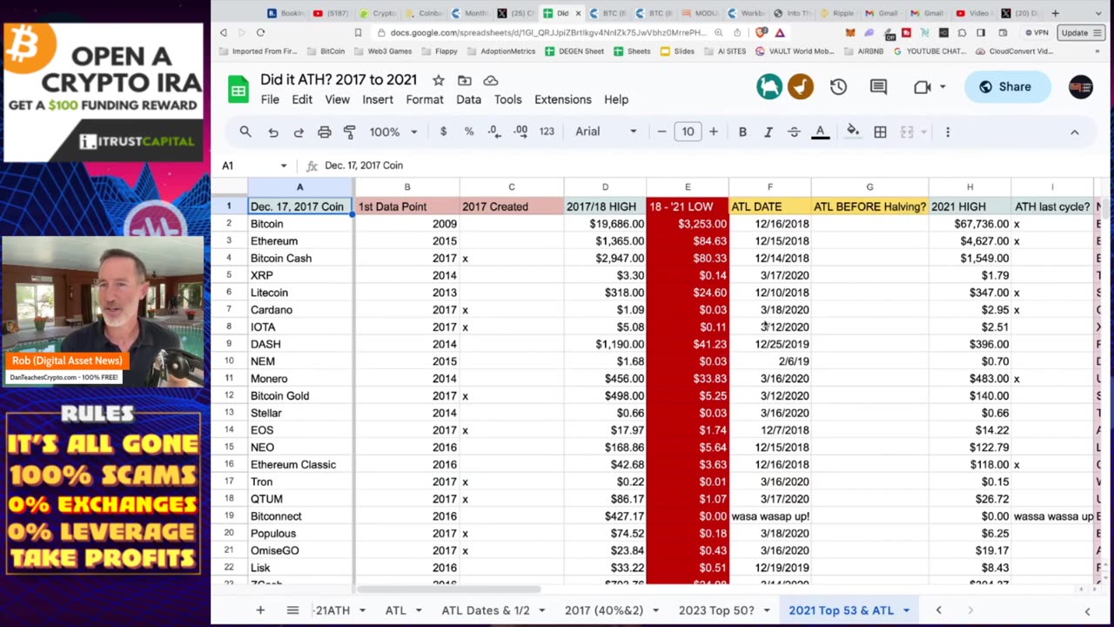Viewport: 1114px width, 627px height.
Task: Decrease font size with minus button
Action: (661, 131)
